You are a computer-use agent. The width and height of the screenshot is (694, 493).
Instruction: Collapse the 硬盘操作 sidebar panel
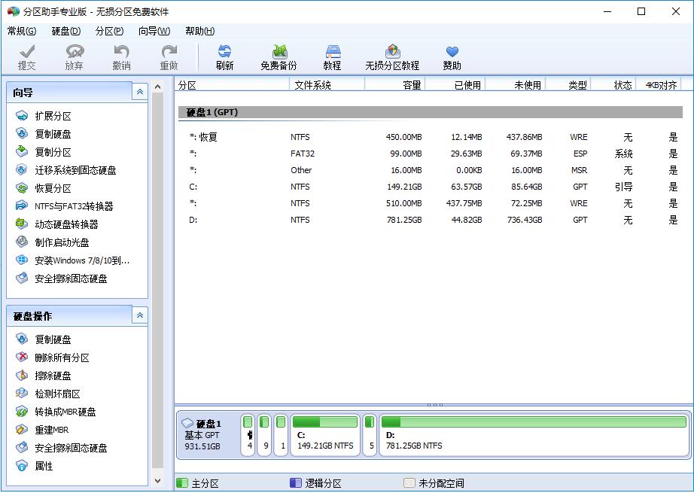pyautogui.click(x=139, y=315)
